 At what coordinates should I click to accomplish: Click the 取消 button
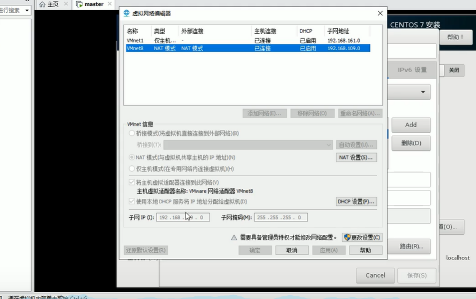tap(292, 250)
